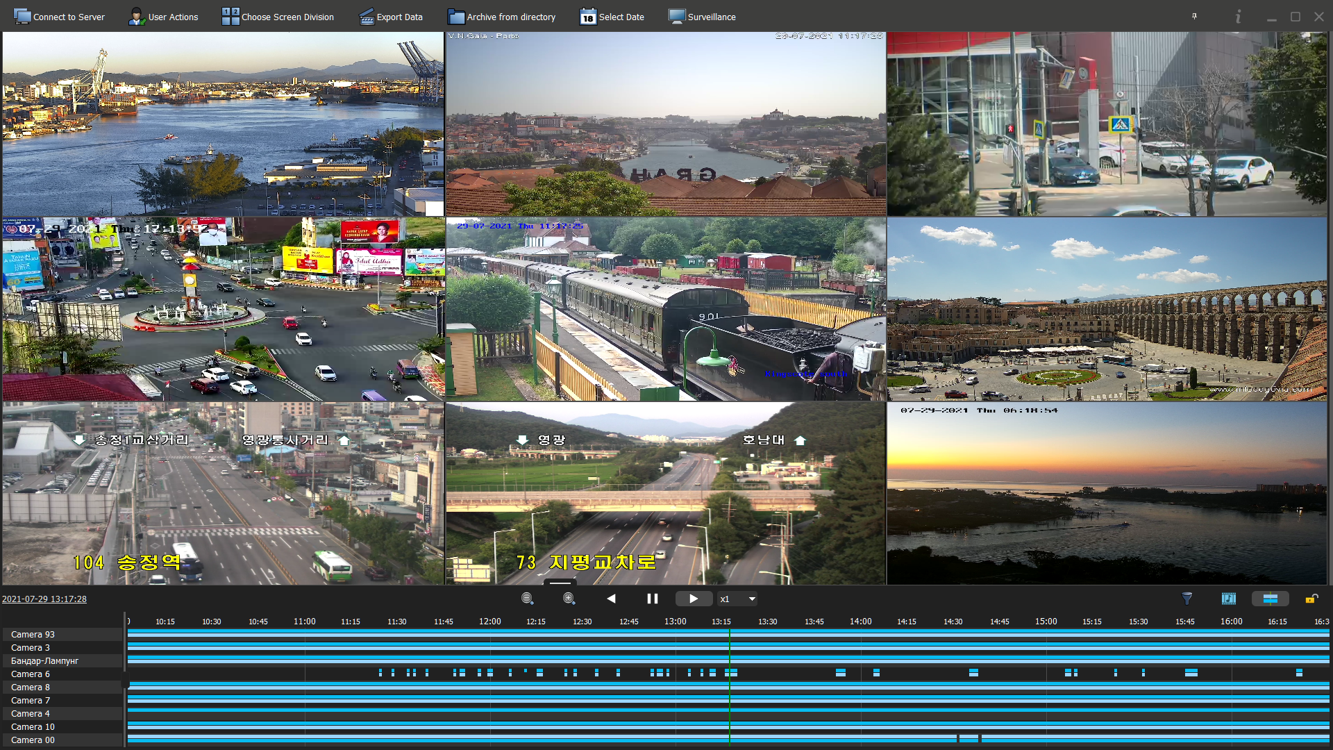Play the archive forward
The width and height of the screenshot is (1333, 750).
point(694,599)
